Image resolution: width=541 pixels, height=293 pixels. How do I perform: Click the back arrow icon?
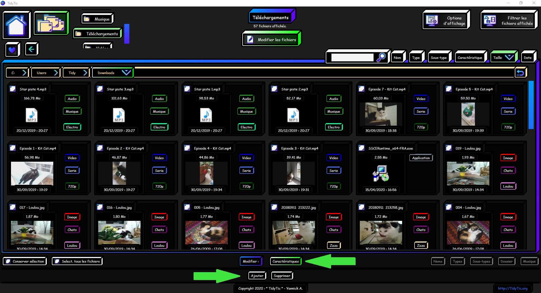(32, 49)
